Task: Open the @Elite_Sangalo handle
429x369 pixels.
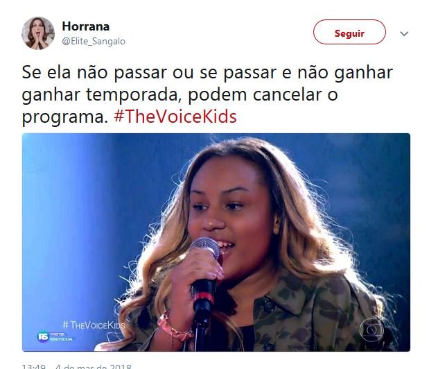Action: click(94, 42)
